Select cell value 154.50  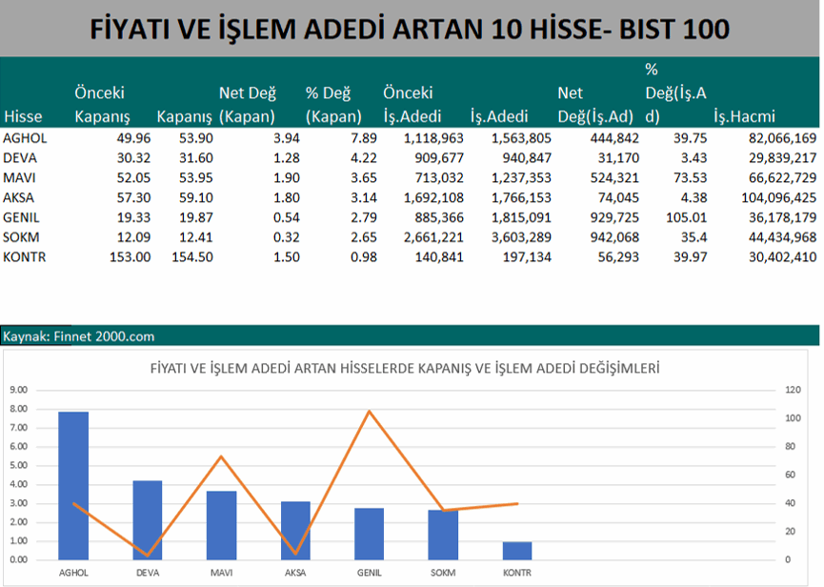tap(192, 257)
